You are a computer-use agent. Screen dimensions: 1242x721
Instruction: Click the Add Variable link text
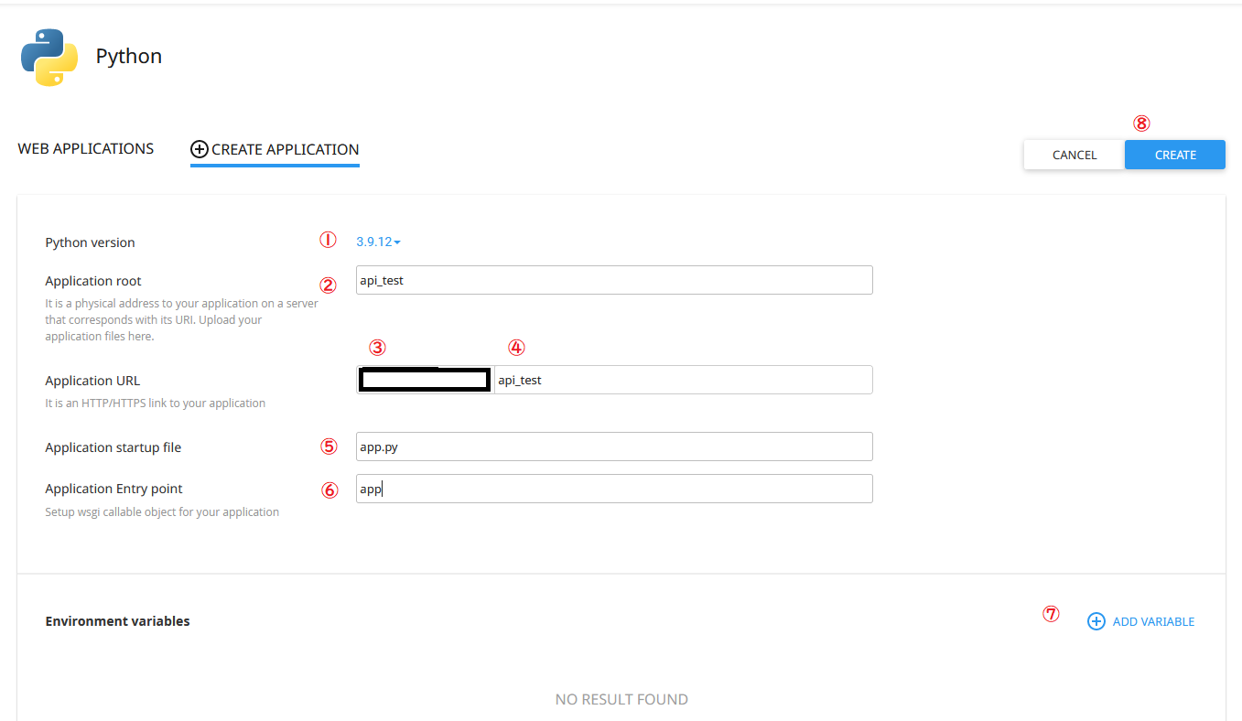click(x=1153, y=621)
